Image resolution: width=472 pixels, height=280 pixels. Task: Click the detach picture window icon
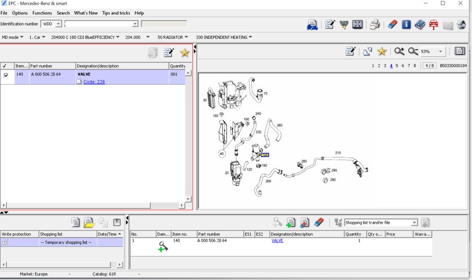368,52
